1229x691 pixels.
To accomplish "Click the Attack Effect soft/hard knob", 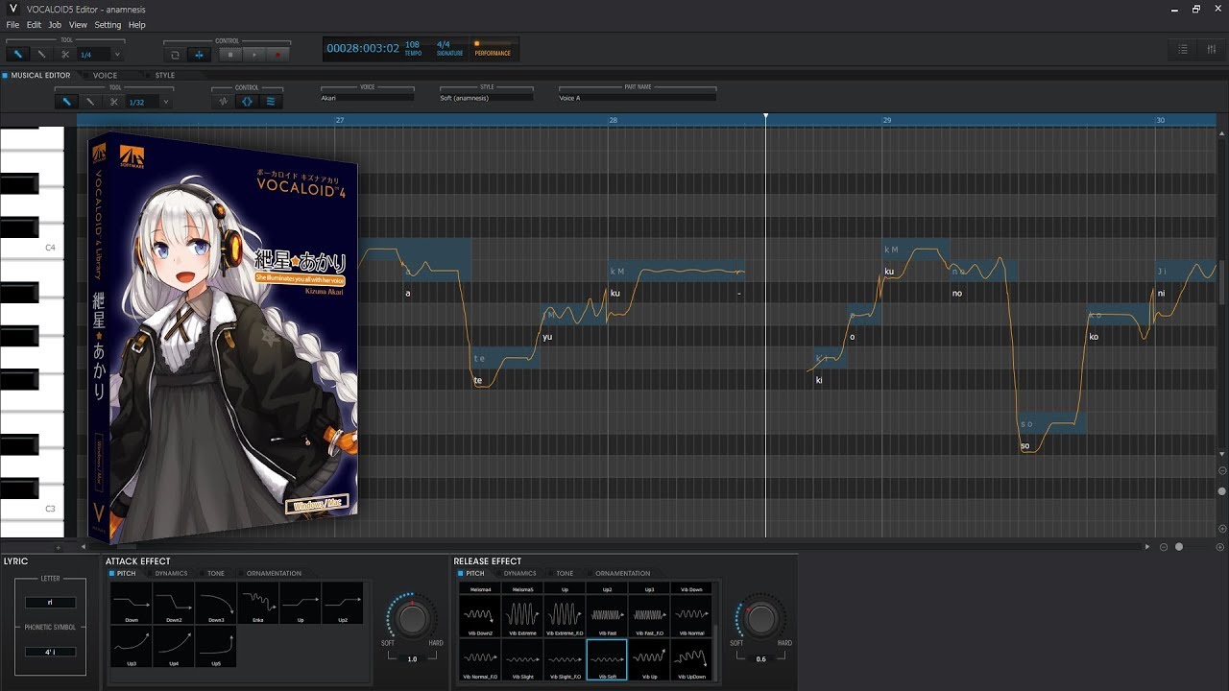I will (x=412, y=619).
